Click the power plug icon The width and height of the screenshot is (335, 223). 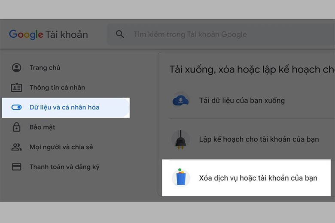click(x=180, y=139)
